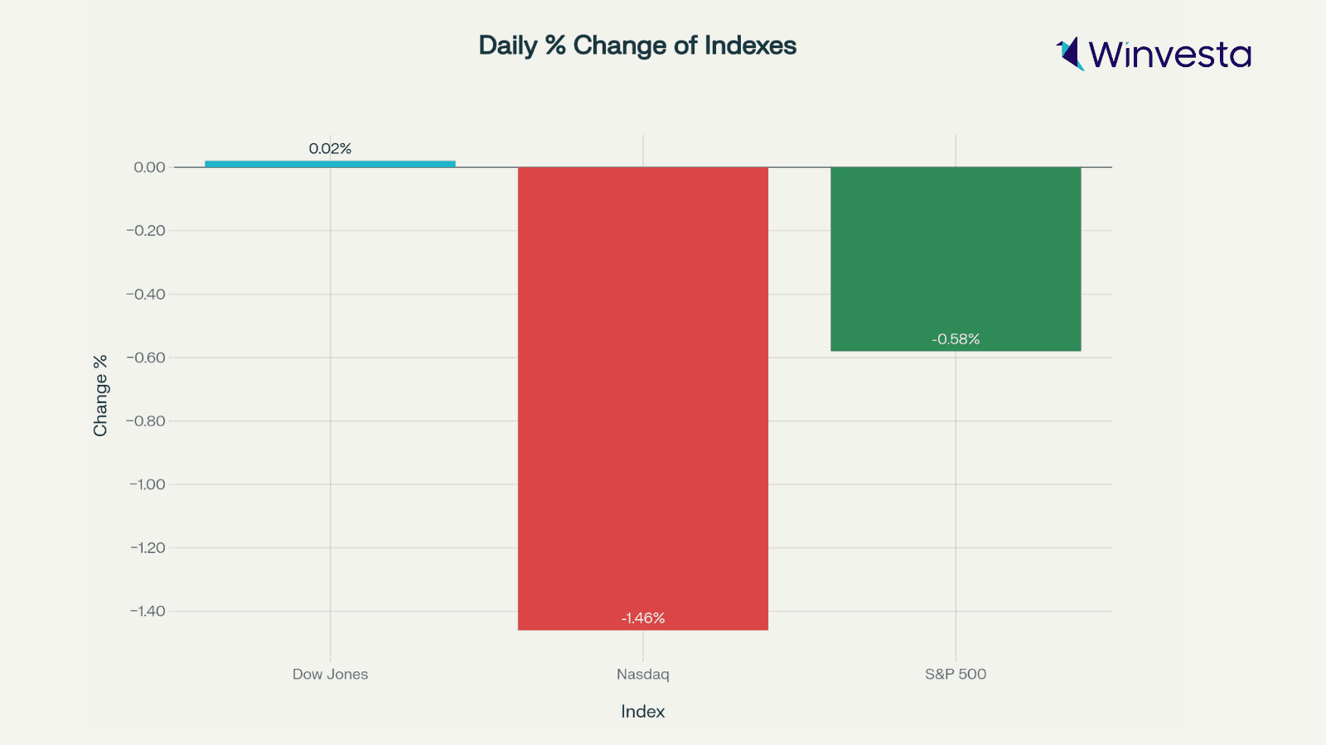The image size is (1326, 745).
Task: Click the S&P 500 x-axis label
Action: click(956, 674)
